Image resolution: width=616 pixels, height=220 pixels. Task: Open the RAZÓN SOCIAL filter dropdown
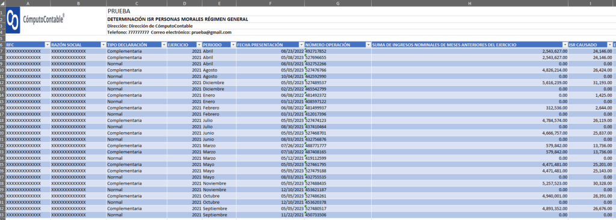tap(103, 45)
